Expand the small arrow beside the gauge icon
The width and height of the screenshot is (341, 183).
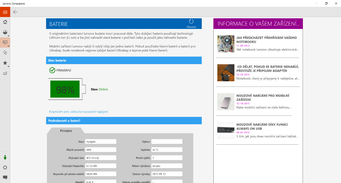point(9,36)
